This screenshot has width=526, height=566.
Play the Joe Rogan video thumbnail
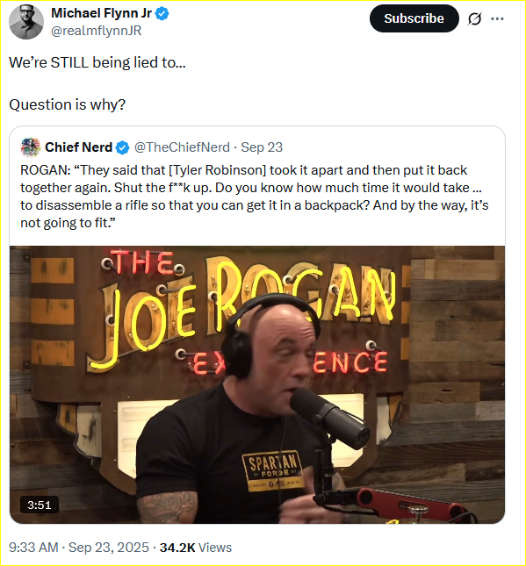coord(257,385)
